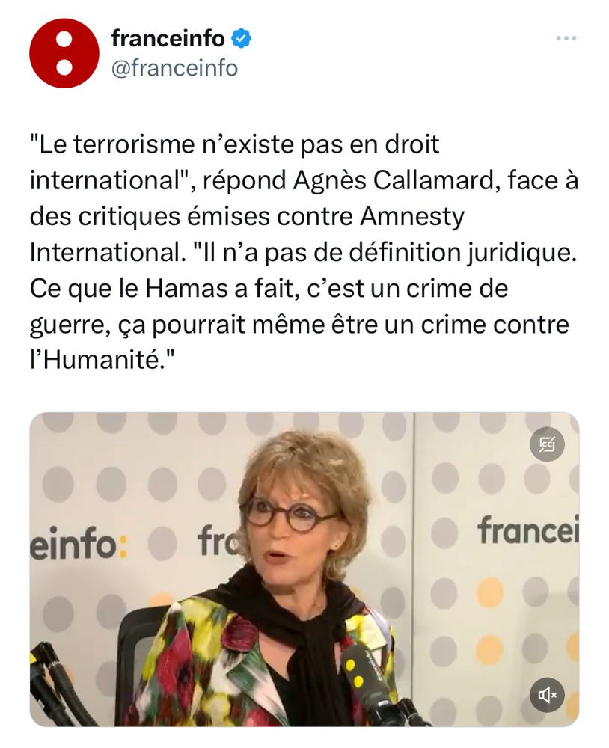This screenshot has height=748, width=609.
Task: Open the franceinfo display name profile link
Action: point(168,39)
